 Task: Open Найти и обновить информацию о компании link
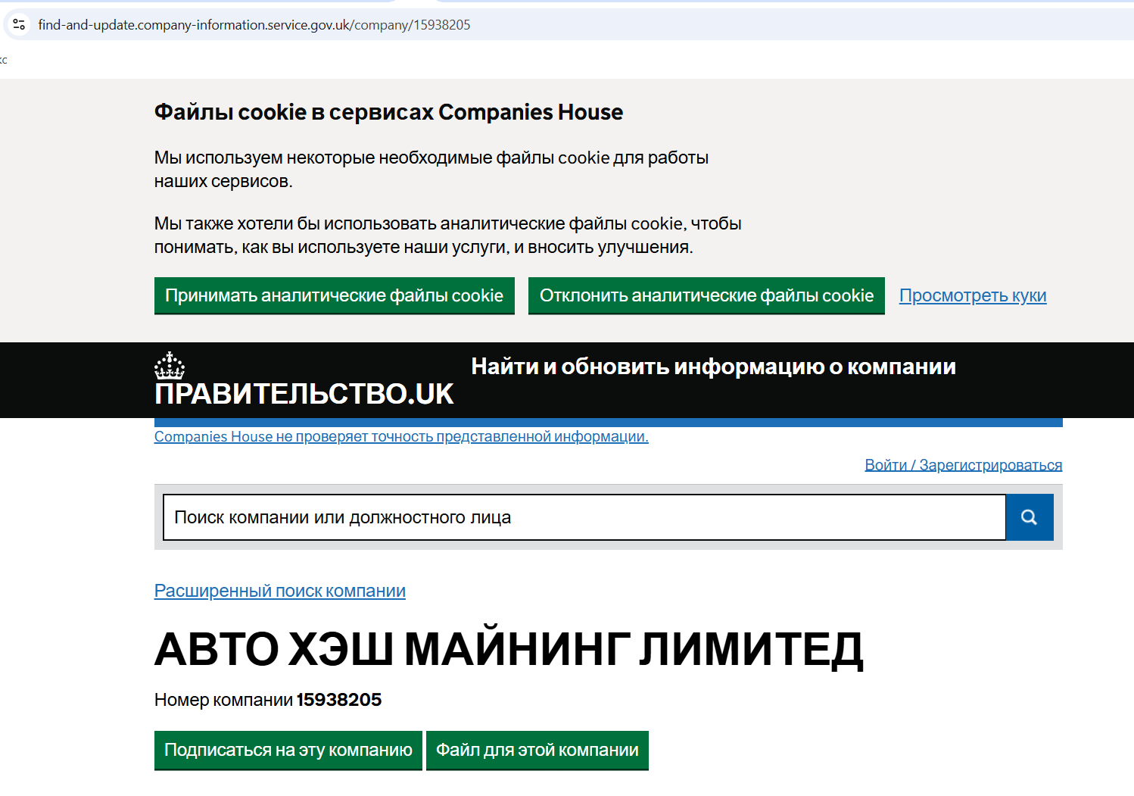[x=713, y=367]
